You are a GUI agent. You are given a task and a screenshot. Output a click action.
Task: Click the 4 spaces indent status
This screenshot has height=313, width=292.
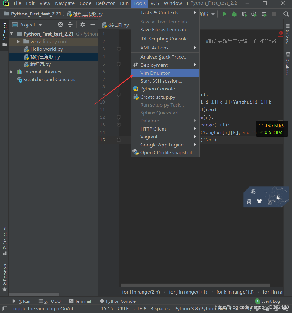point(160,309)
